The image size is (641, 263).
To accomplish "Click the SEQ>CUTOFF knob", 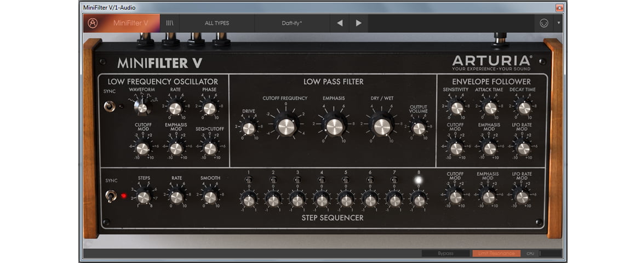I will pyautogui.click(x=210, y=148).
